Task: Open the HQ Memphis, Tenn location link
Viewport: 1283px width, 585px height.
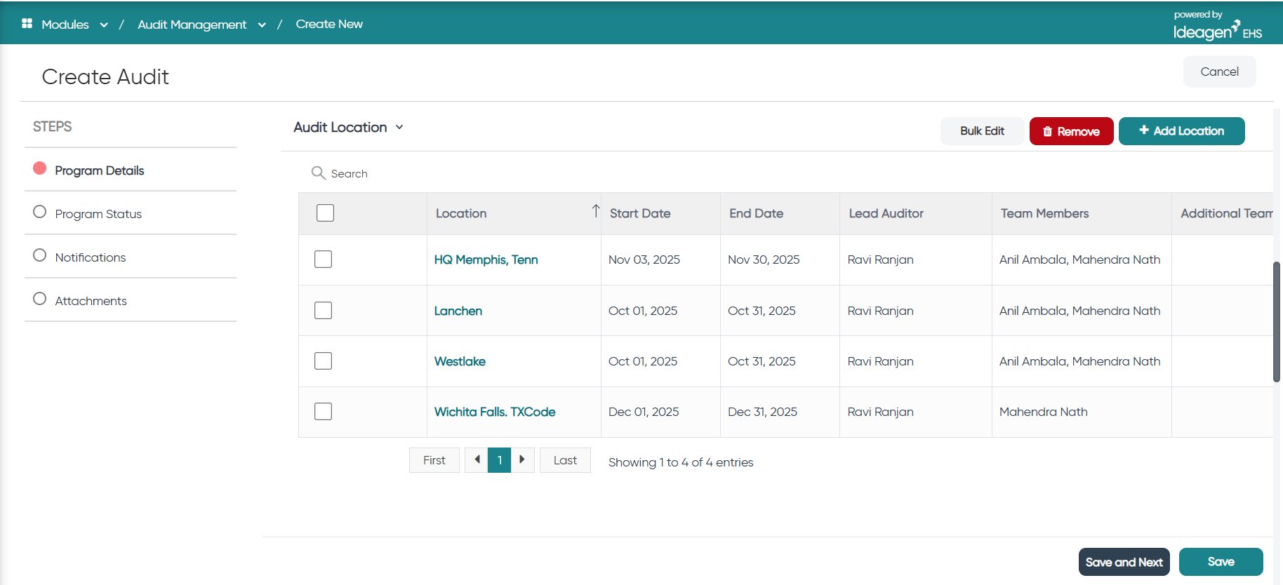Action: (x=486, y=260)
